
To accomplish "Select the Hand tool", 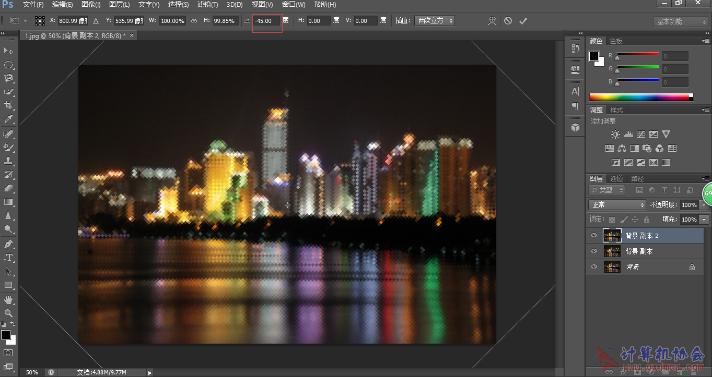I will (8, 299).
